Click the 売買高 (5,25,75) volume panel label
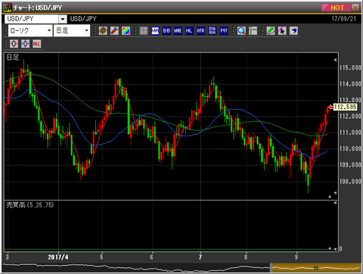 pos(30,205)
